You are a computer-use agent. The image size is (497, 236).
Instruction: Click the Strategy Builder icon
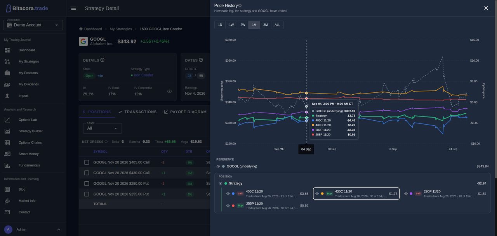(x=7, y=131)
